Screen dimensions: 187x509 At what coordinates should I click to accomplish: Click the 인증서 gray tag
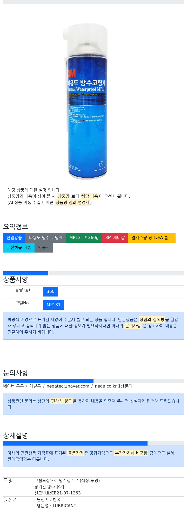tap(44, 248)
